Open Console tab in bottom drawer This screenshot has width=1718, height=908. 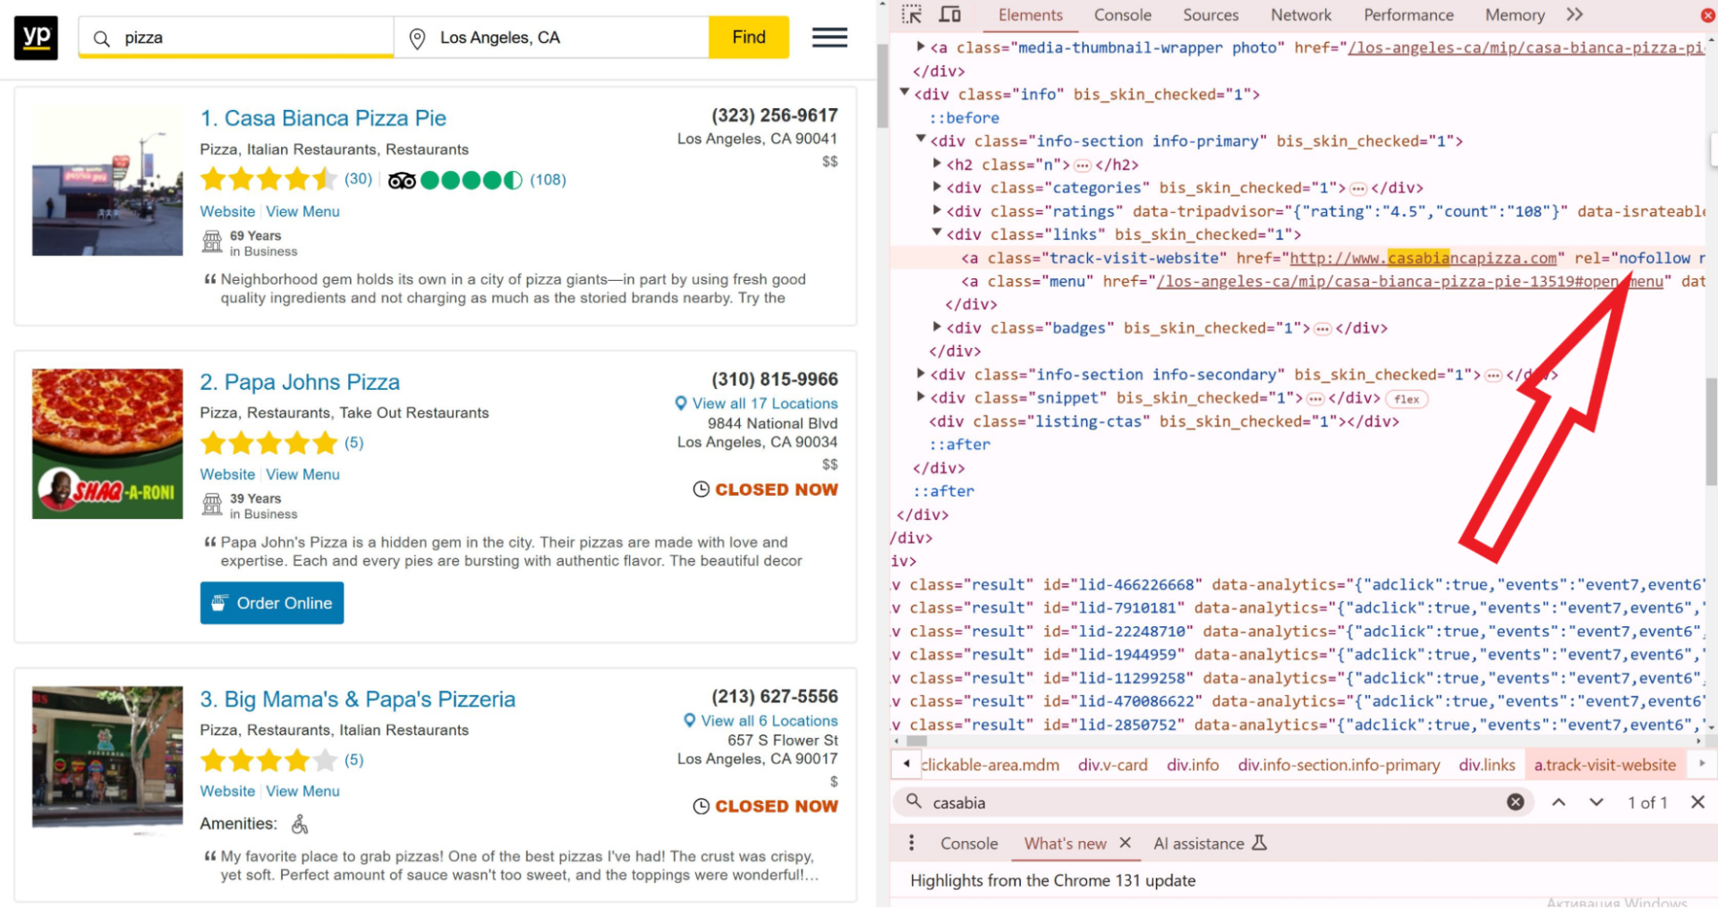click(x=968, y=844)
